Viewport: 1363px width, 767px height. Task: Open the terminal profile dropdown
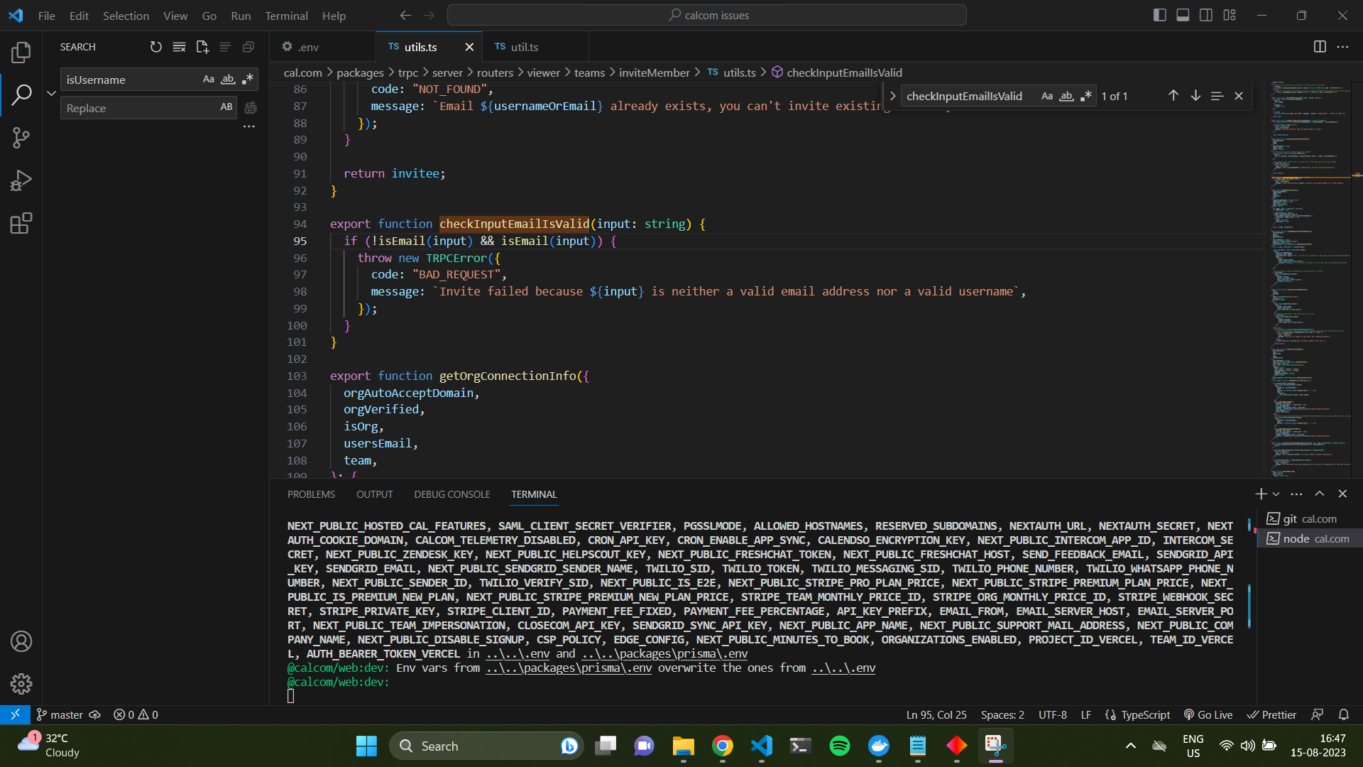click(x=1276, y=494)
